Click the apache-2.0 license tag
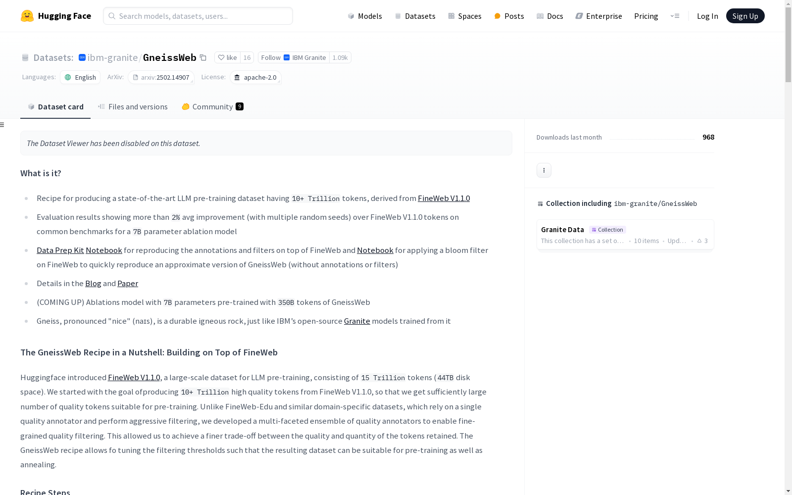792x495 pixels. click(255, 77)
